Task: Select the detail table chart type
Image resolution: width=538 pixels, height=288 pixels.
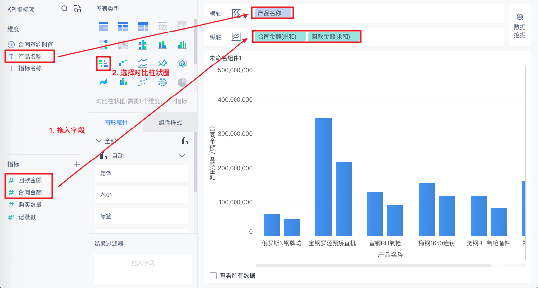Action: (143, 26)
